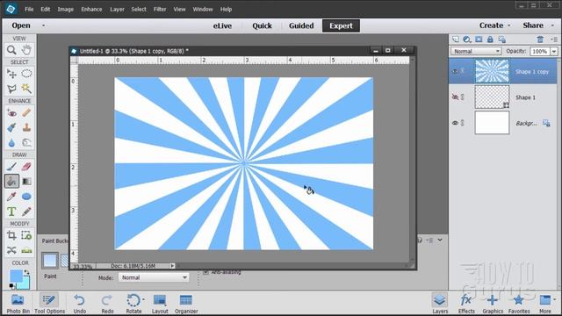Open the status bar info arrow

(172, 266)
